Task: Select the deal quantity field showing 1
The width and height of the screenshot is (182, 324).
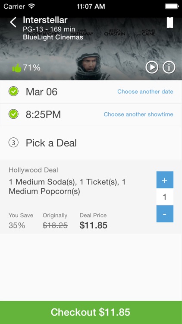Action: 165,197
